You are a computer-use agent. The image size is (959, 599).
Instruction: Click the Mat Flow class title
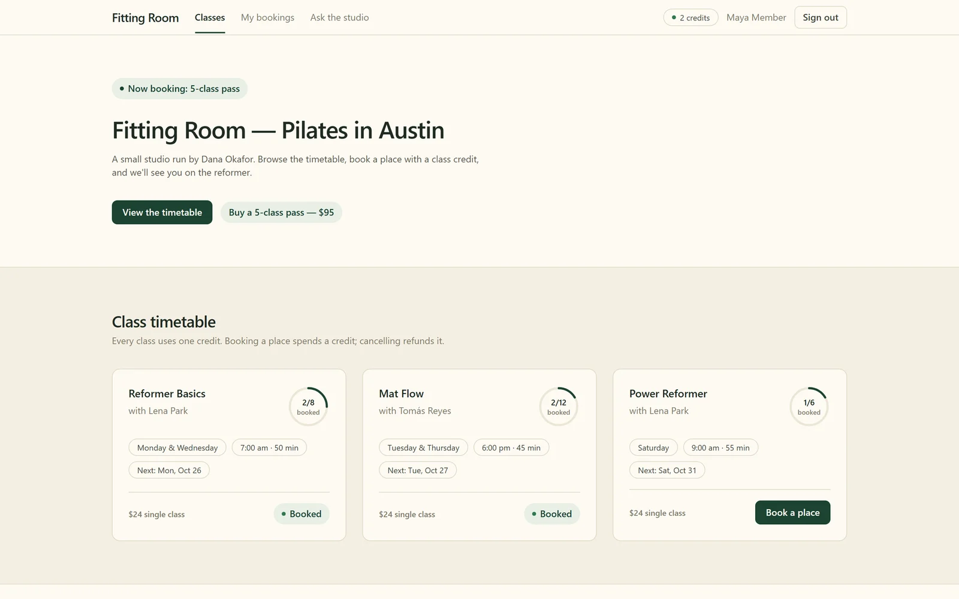(401, 394)
